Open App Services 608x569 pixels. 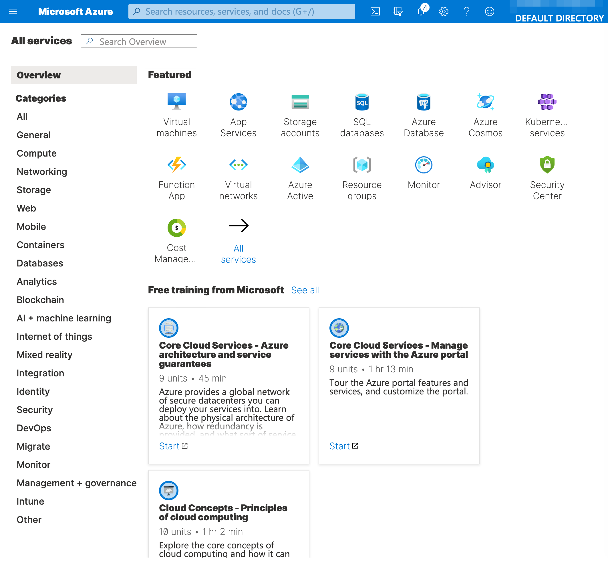[238, 115]
